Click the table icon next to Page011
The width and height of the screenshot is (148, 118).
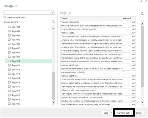point(9,65)
